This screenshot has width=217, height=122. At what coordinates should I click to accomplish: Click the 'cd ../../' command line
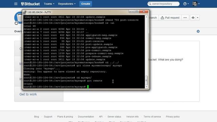click(71, 62)
